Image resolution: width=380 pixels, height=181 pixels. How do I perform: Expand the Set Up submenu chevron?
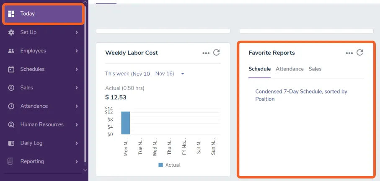[77, 32]
